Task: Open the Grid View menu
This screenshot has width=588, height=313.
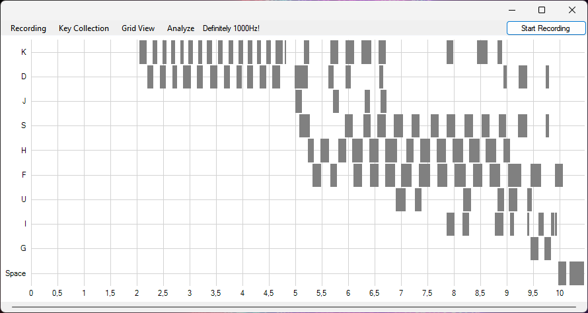Action: (138, 28)
